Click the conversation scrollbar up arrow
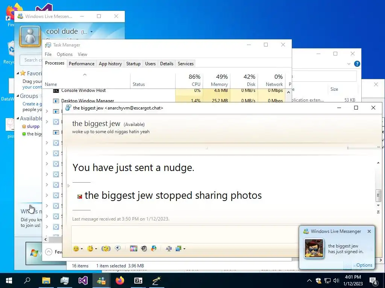Image resolution: width=385 pixels, height=288 pixels. coord(378,163)
